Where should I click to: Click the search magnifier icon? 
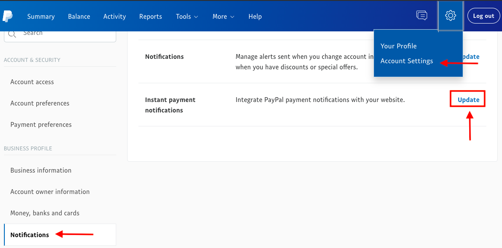pyautogui.click(x=12, y=34)
